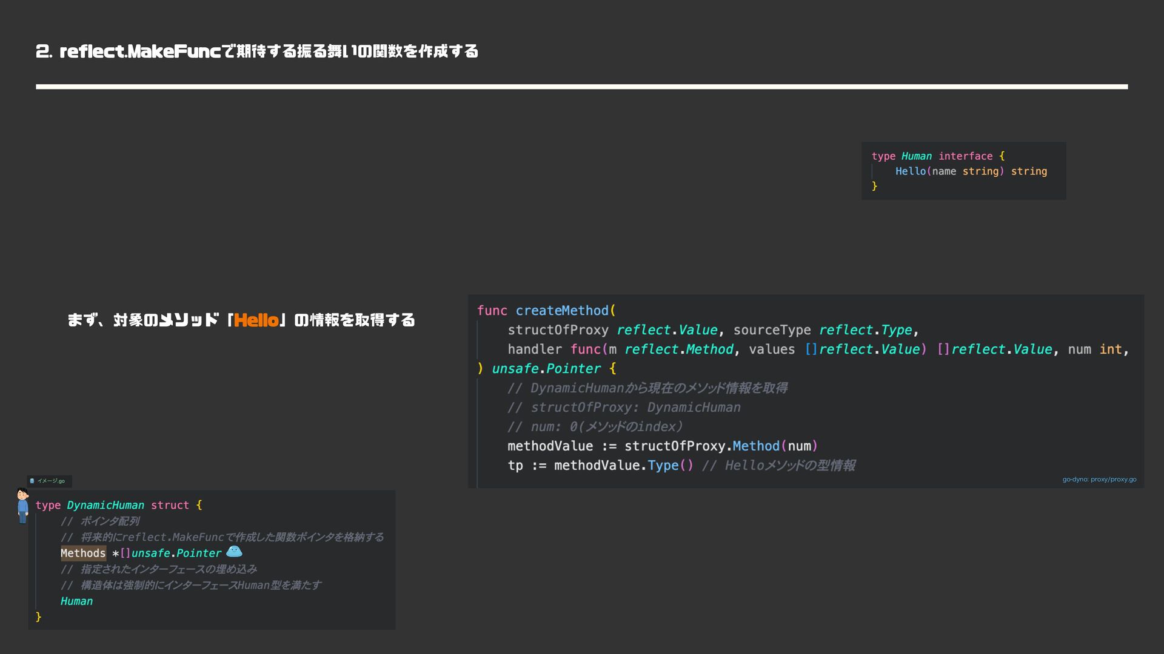Click the comment '// 構造体は強制的にインターフェースHuman型を満たす'

point(191,585)
